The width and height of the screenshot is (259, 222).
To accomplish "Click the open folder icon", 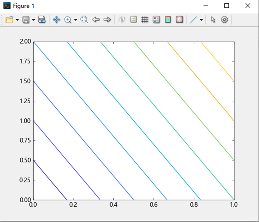I will pyautogui.click(x=9, y=20).
